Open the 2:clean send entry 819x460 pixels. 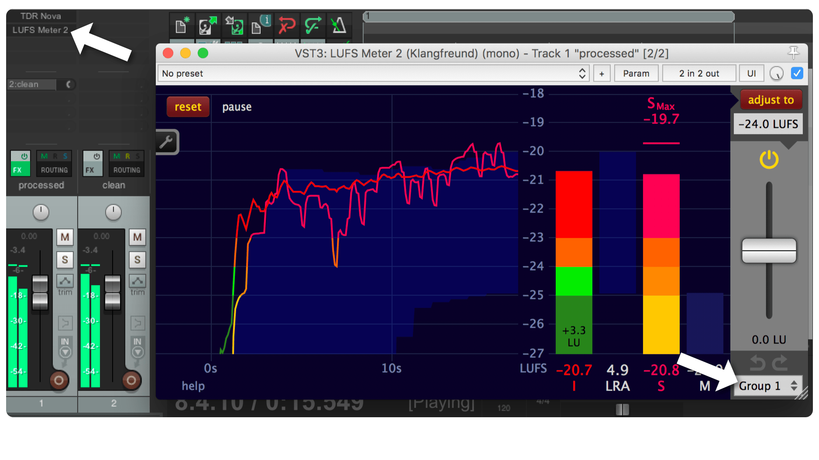(32, 84)
